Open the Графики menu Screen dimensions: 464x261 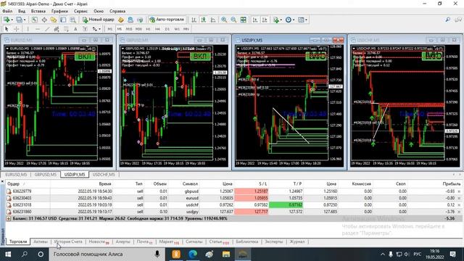pos(59,11)
